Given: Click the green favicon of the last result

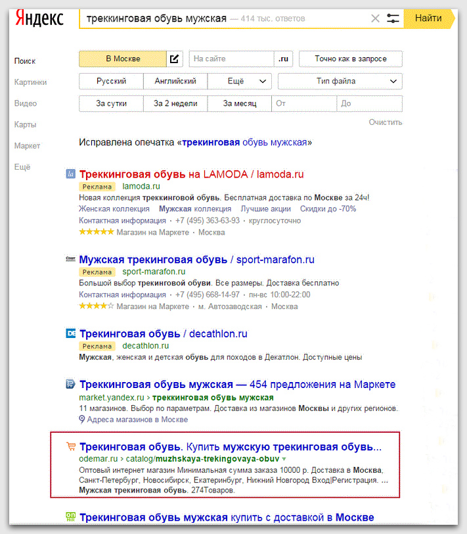Looking at the screenshot, I should coord(70,517).
